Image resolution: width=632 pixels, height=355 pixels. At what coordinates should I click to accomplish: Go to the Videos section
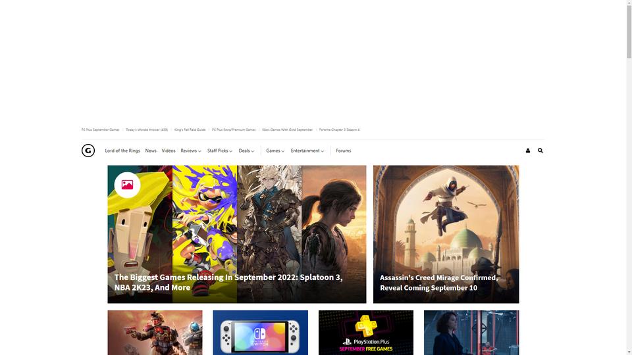click(x=169, y=151)
